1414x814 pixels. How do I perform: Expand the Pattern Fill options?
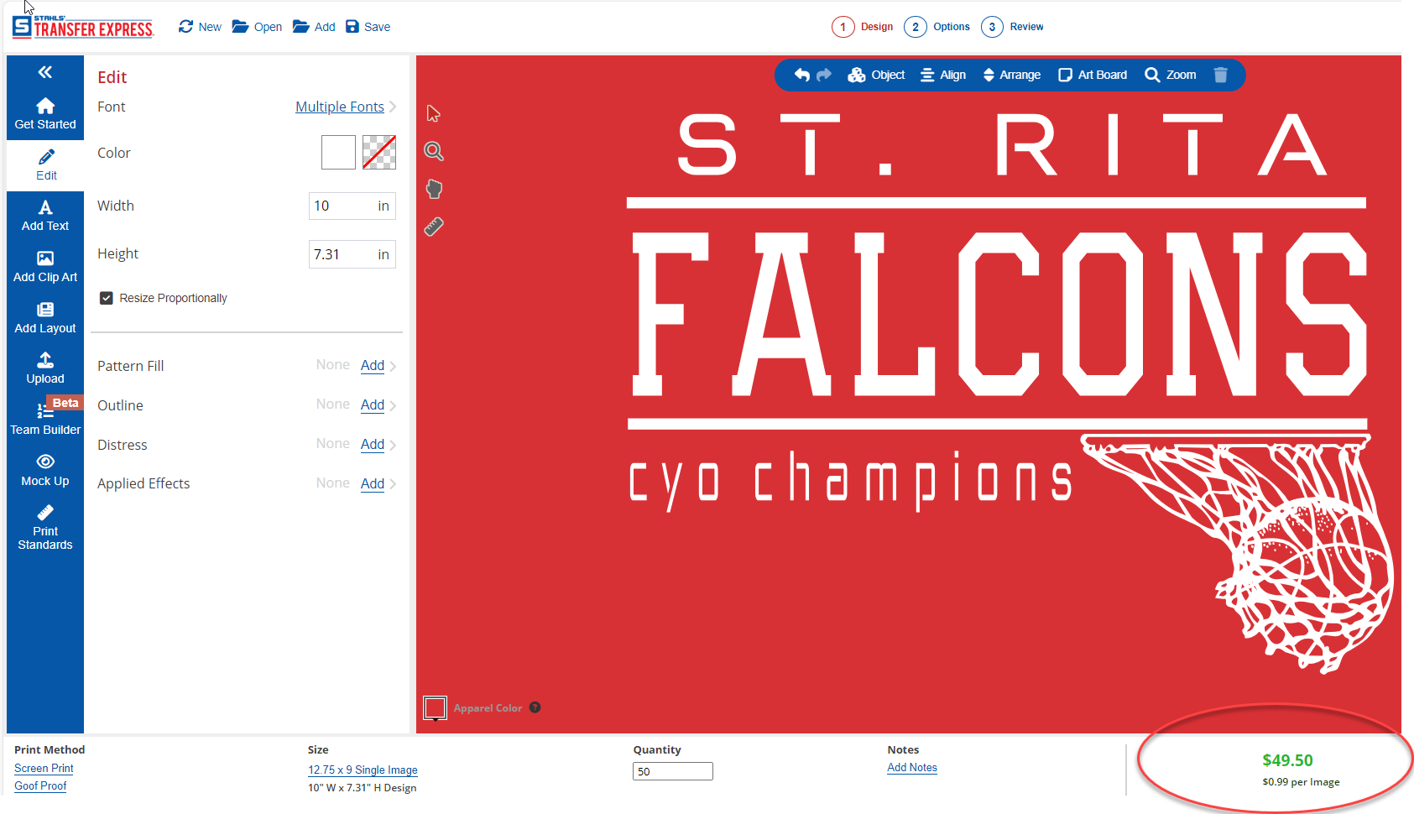(x=372, y=365)
